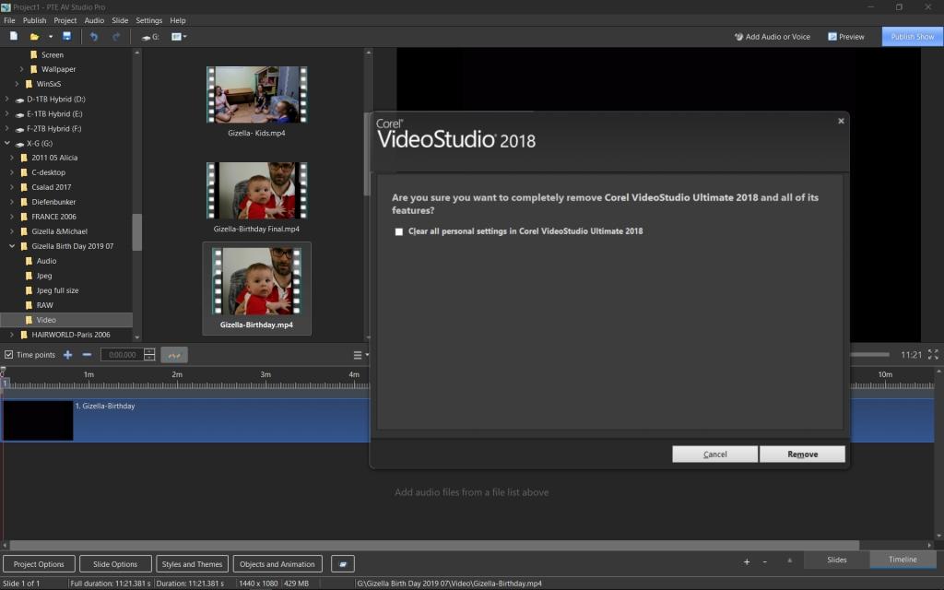
Task: Undo the last action in the toolbar
Action: [94, 37]
